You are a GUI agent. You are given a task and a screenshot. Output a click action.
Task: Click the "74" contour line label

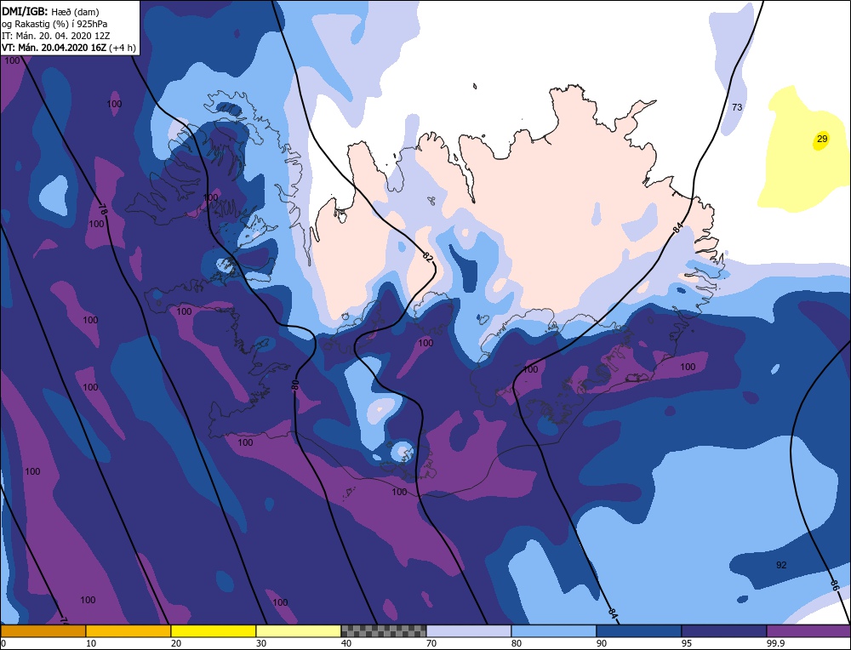click(x=64, y=620)
